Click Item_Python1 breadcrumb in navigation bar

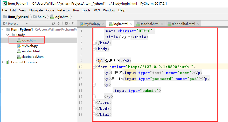(x=16, y=17)
